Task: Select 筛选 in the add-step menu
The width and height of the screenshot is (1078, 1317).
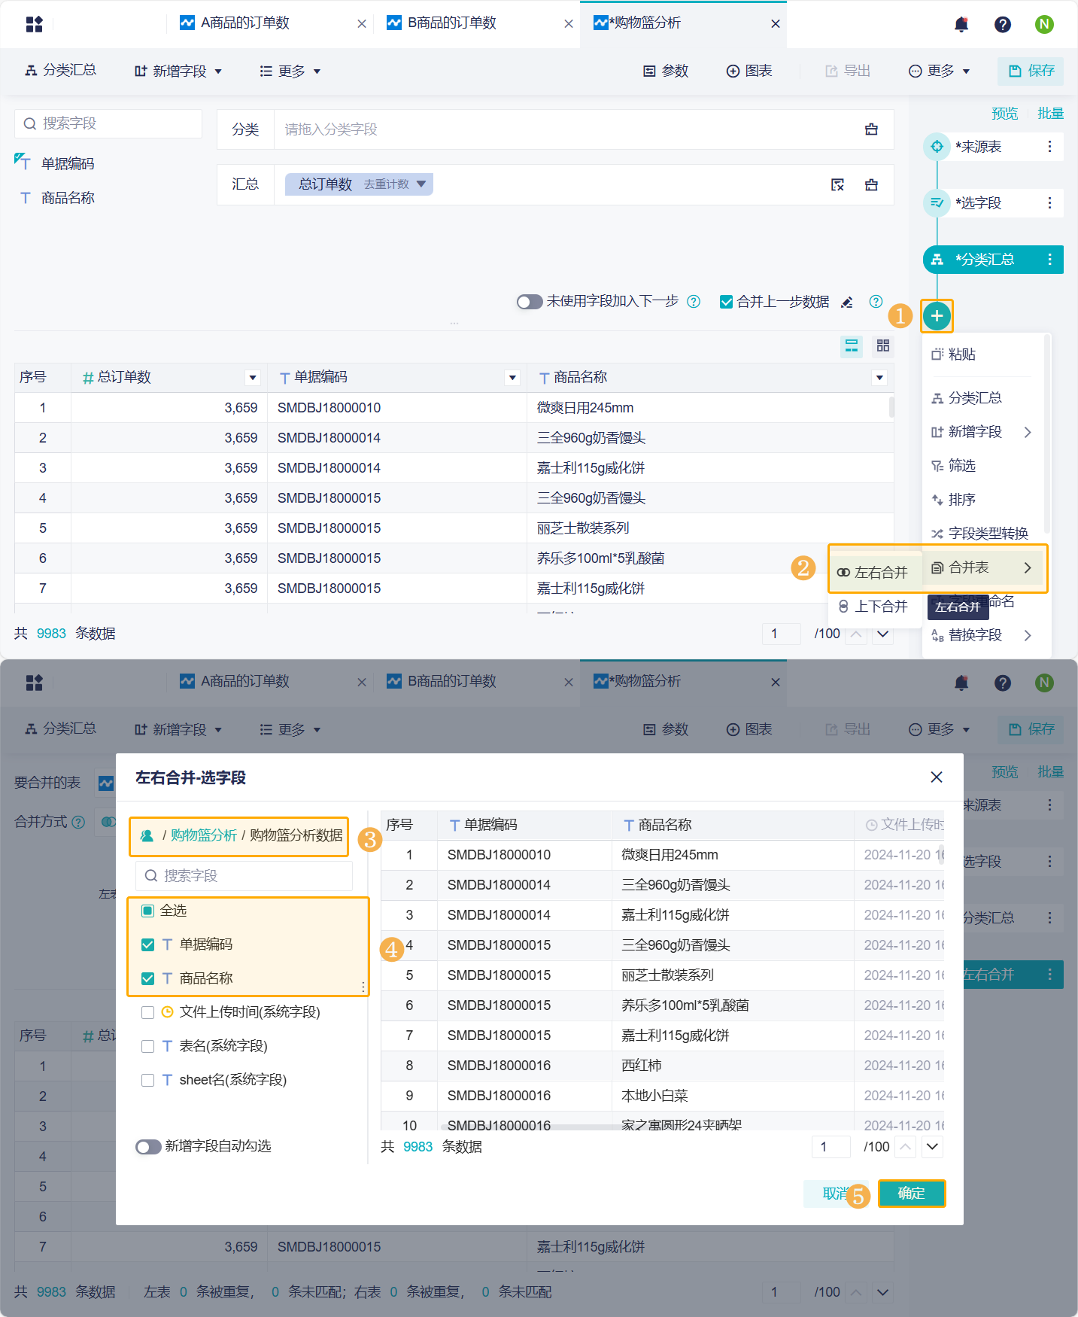Action: pyautogui.click(x=954, y=466)
